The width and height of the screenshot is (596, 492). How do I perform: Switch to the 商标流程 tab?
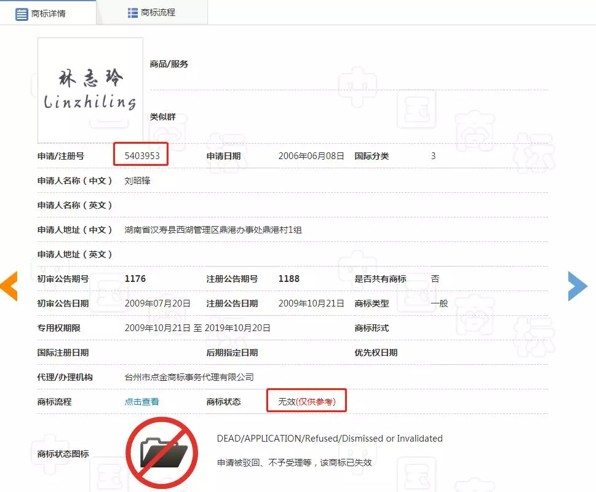pyautogui.click(x=151, y=13)
